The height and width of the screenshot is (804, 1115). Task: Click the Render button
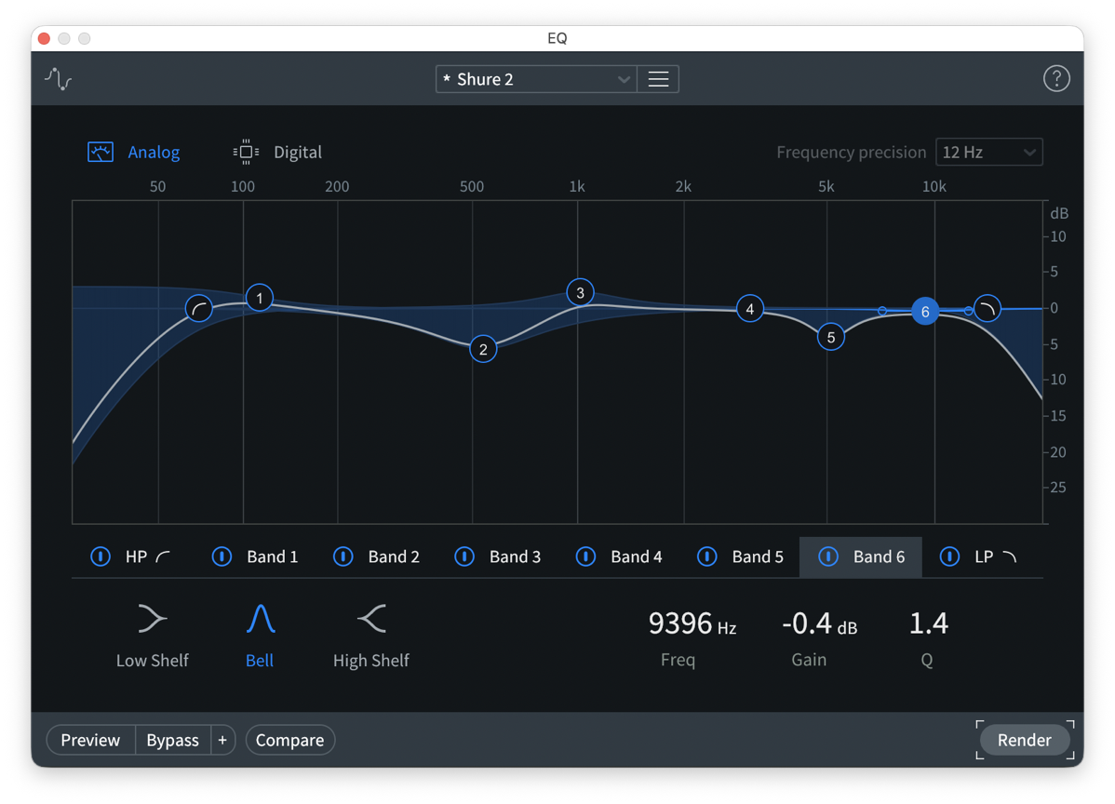[x=1024, y=740]
